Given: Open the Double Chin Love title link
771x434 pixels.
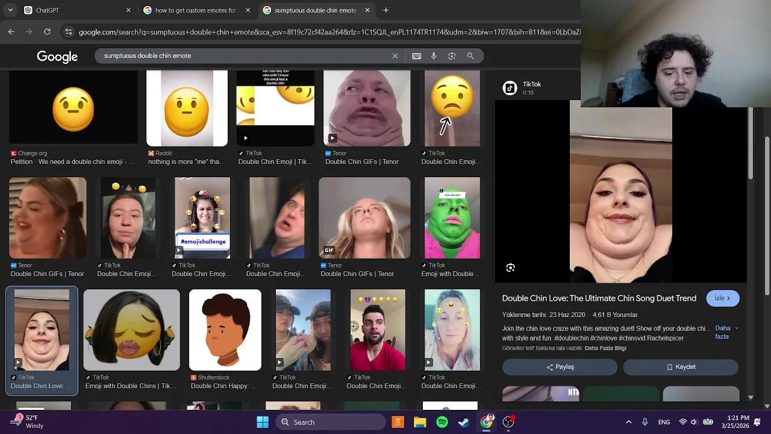Looking at the screenshot, I should pos(599,298).
